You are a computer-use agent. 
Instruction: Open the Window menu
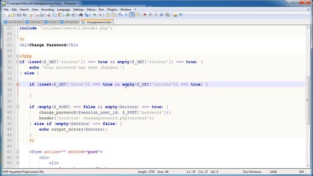tap(126, 9)
